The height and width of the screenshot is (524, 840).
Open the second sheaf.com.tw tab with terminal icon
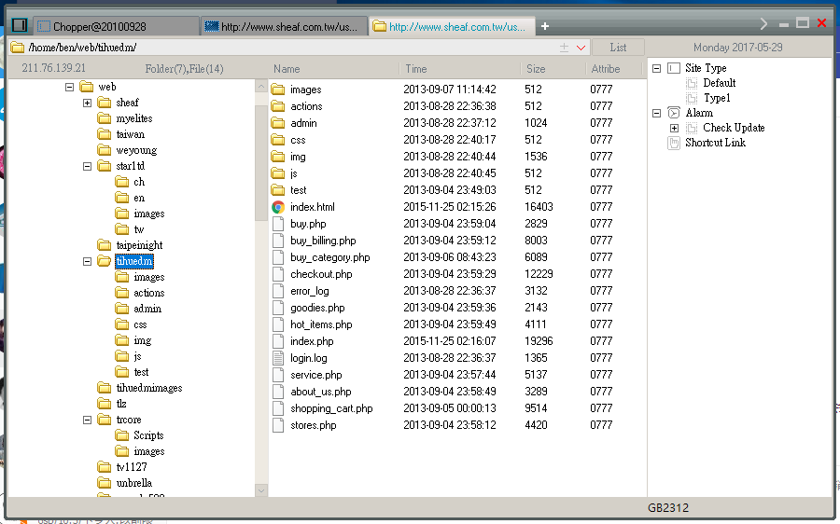coord(284,26)
